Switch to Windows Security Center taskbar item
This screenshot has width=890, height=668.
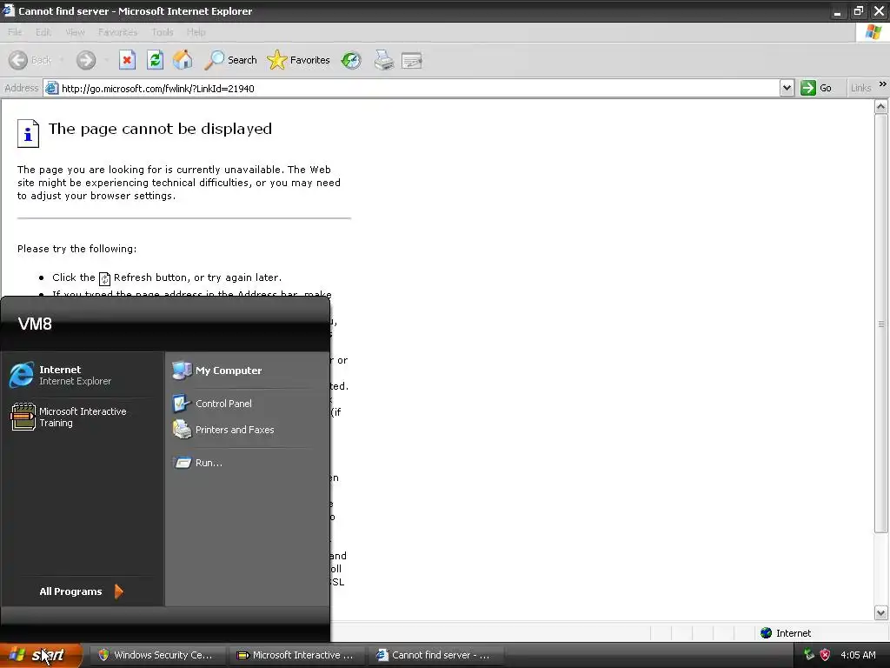156,655
